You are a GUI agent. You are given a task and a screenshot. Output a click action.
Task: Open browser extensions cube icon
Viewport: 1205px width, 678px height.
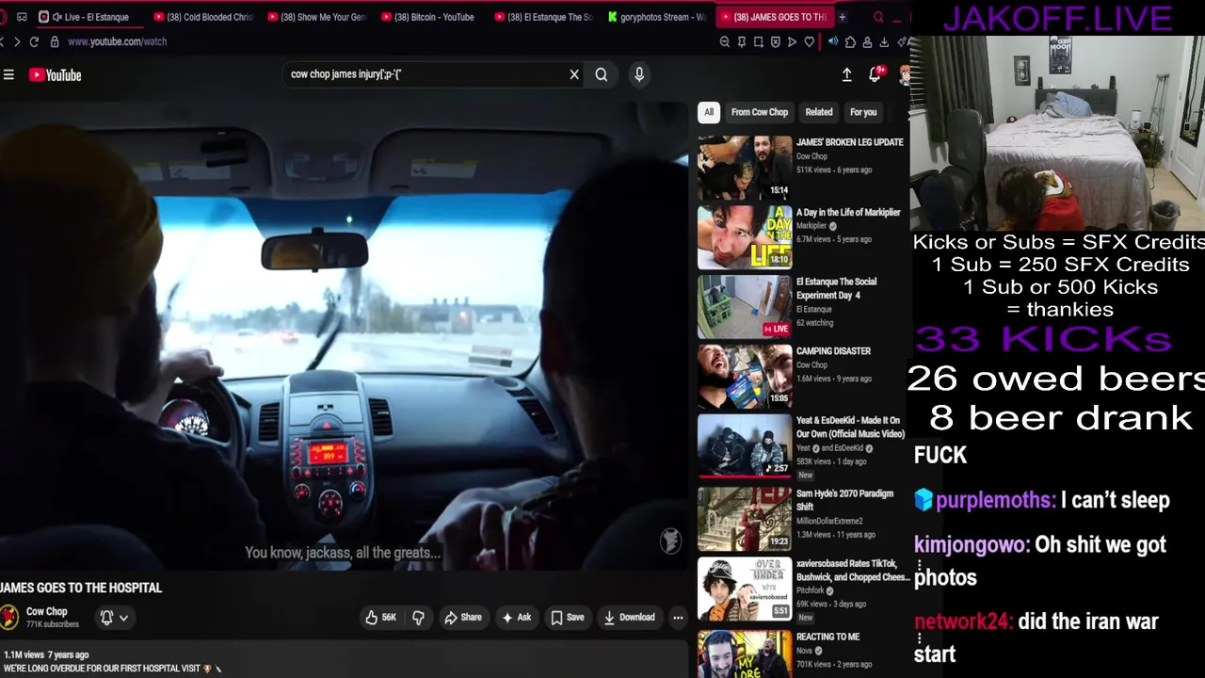point(850,41)
